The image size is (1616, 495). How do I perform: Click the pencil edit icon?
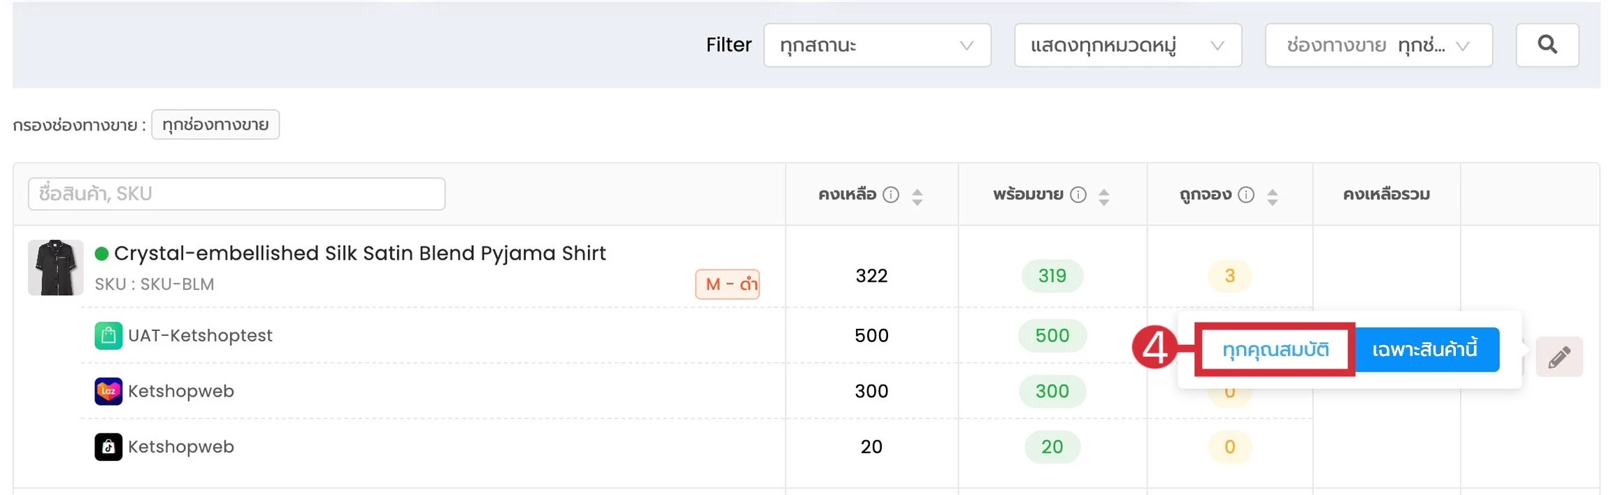(1559, 357)
